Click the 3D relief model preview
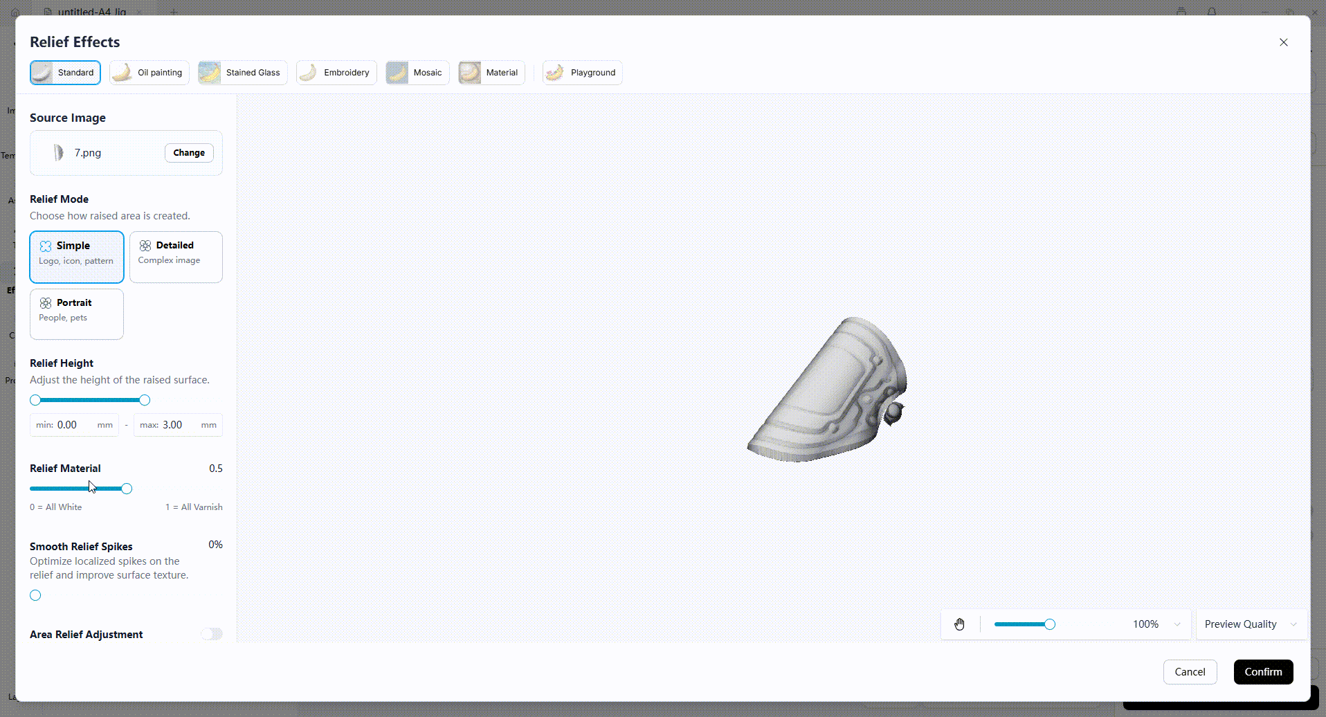Viewport: 1326px width, 717px height. point(828,390)
